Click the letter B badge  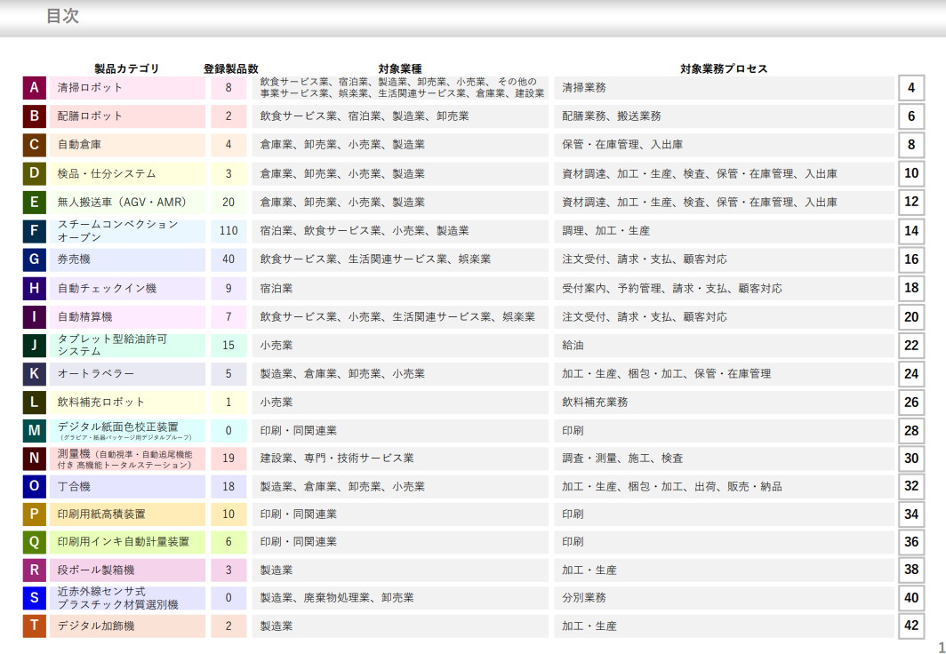[x=35, y=116]
